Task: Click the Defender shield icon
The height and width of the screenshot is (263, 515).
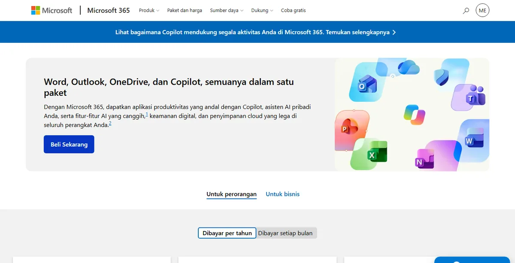Action: (441, 77)
